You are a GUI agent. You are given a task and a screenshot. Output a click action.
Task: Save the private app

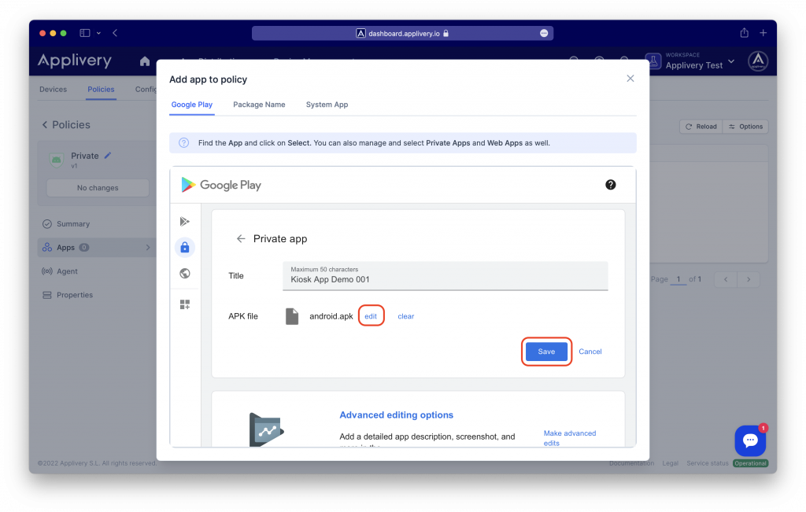(546, 352)
